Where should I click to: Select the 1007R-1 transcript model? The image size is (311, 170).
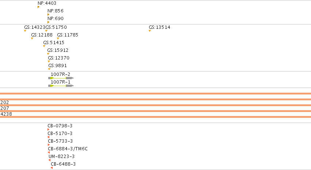pyautogui.click(x=61, y=86)
